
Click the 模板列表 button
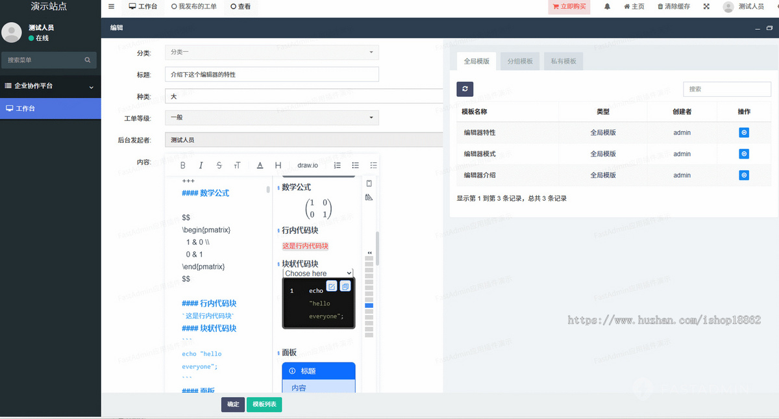point(264,404)
